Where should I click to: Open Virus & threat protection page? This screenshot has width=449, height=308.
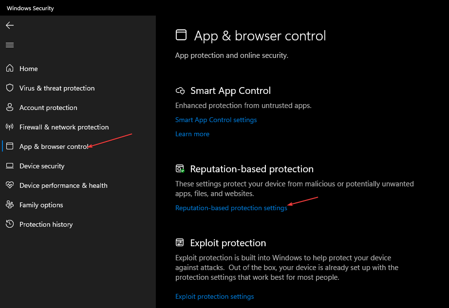pyautogui.click(x=57, y=88)
